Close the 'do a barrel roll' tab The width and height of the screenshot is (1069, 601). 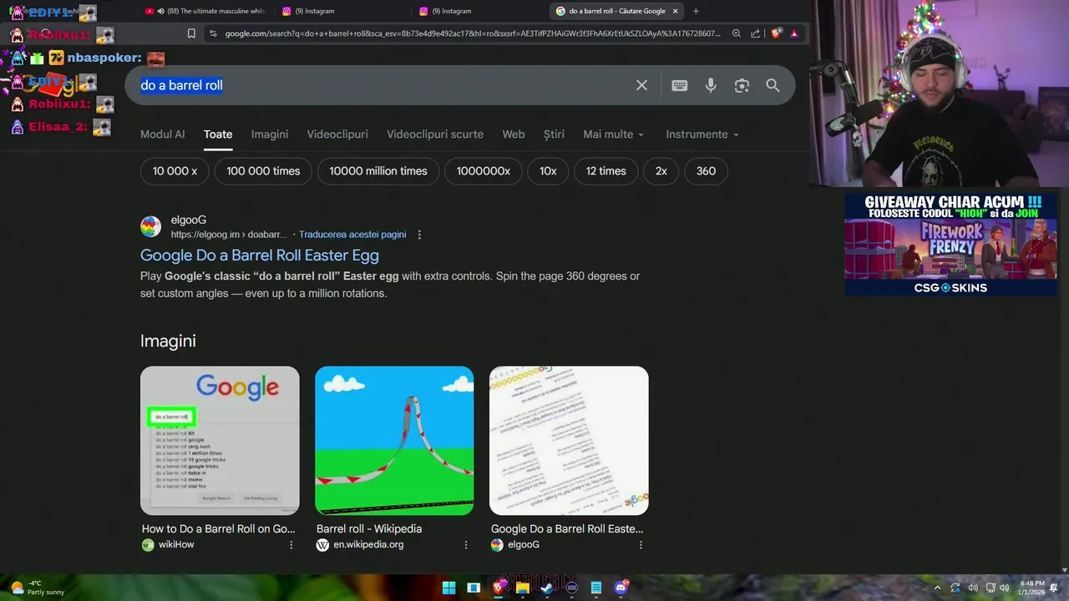[675, 11]
